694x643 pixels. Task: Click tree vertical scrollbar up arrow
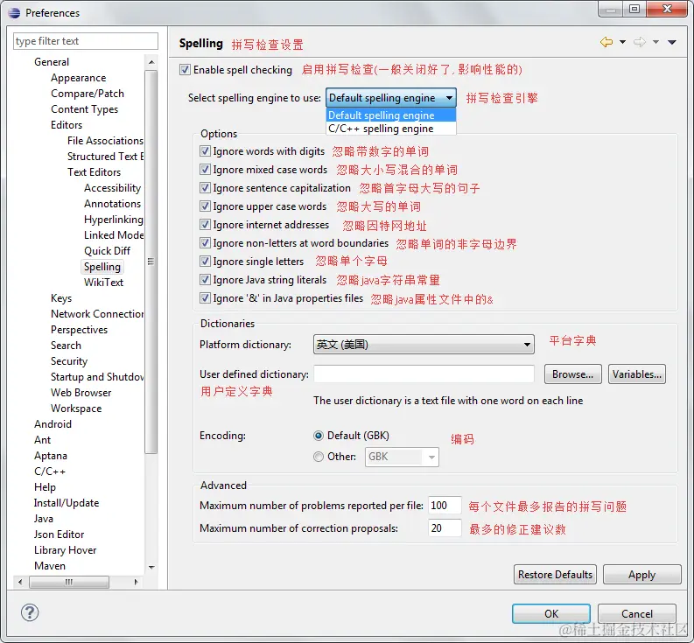click(151, 62)
